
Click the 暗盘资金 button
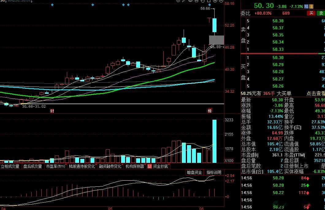click(194, 172)
